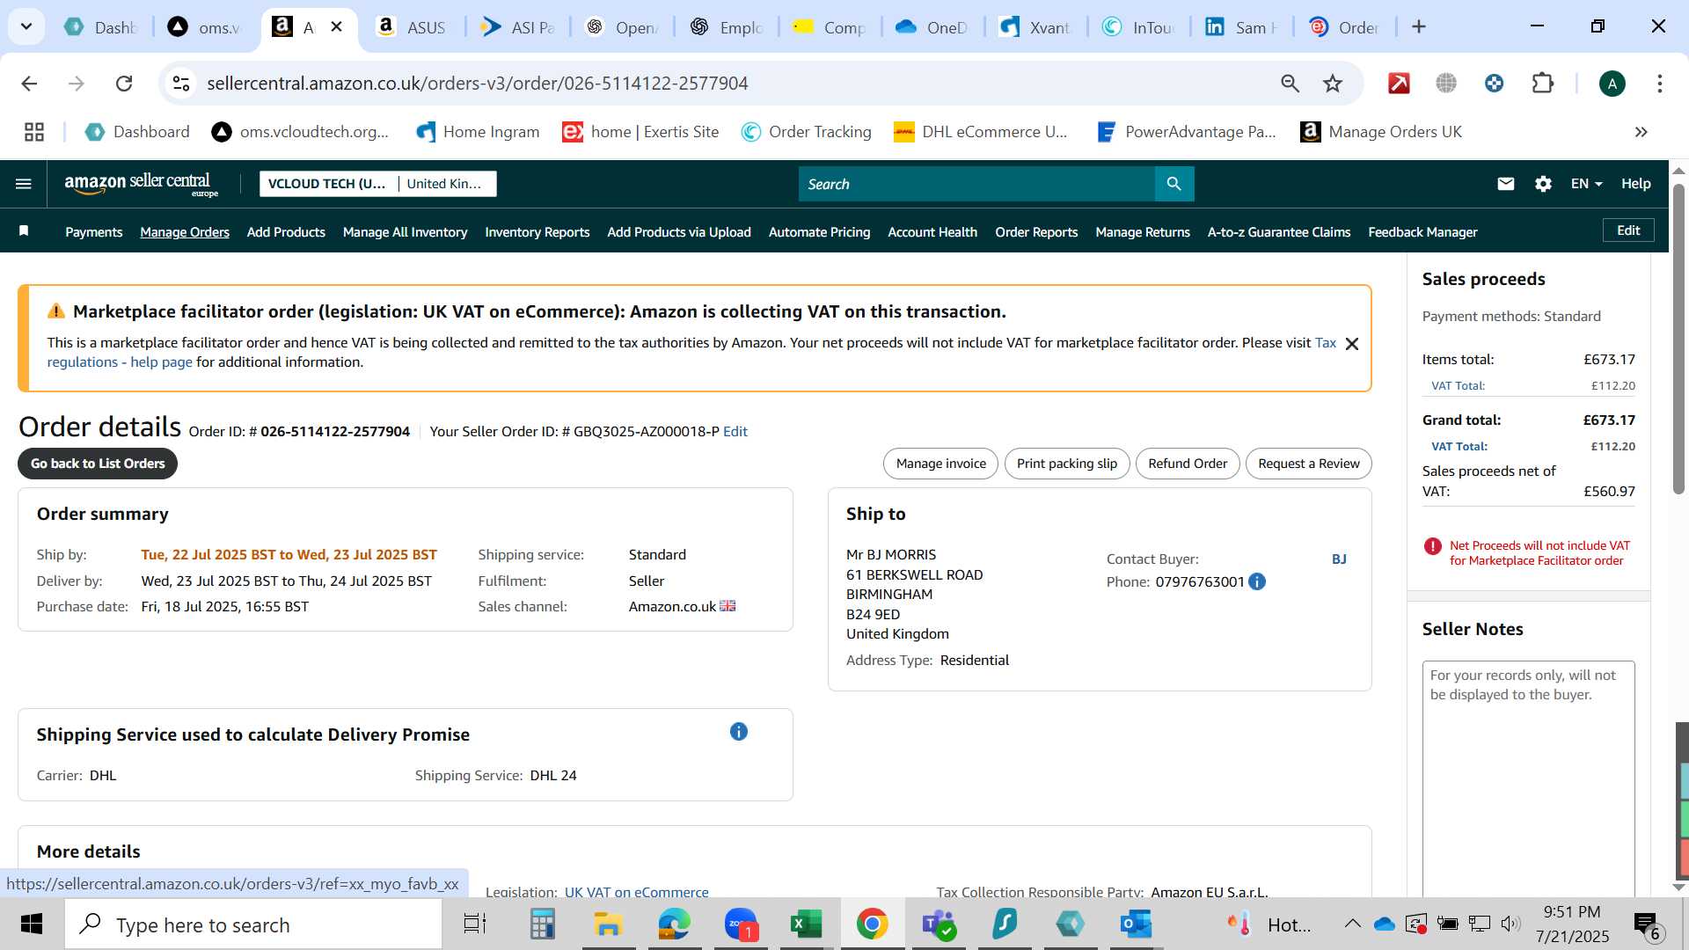Click the Windows taskbar search box

[x=253, y=924]
